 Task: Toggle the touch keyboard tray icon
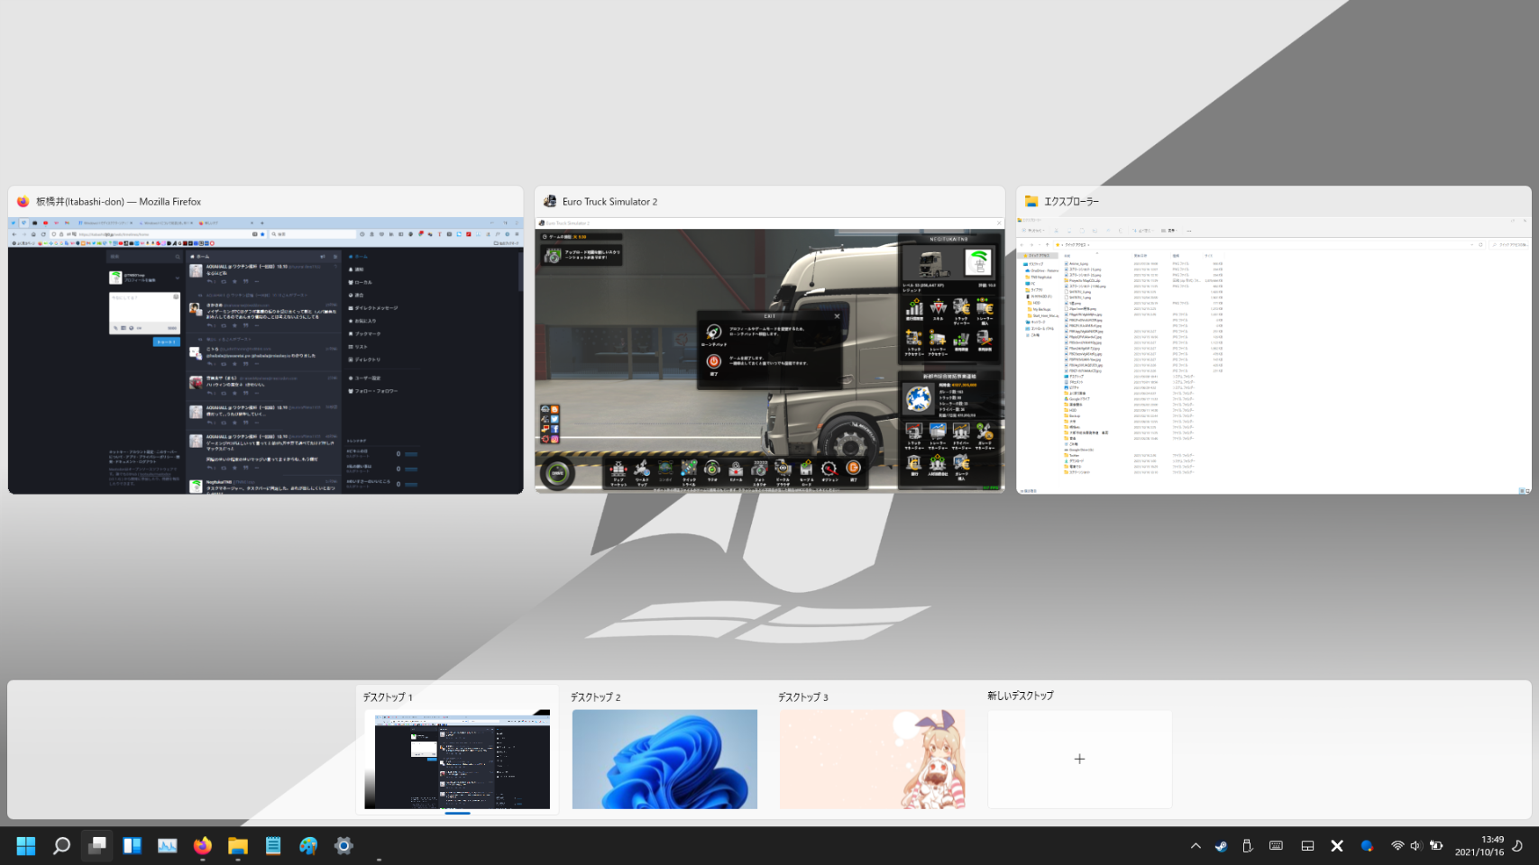point(1276,845)
